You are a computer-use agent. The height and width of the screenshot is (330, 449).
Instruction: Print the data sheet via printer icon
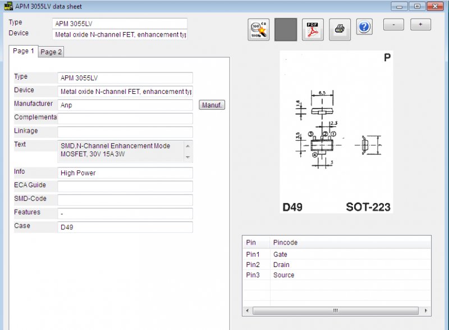point(340,30)
